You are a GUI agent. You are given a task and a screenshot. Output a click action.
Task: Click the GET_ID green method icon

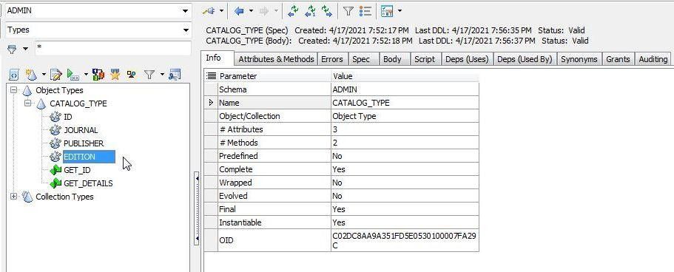[55, 170]
